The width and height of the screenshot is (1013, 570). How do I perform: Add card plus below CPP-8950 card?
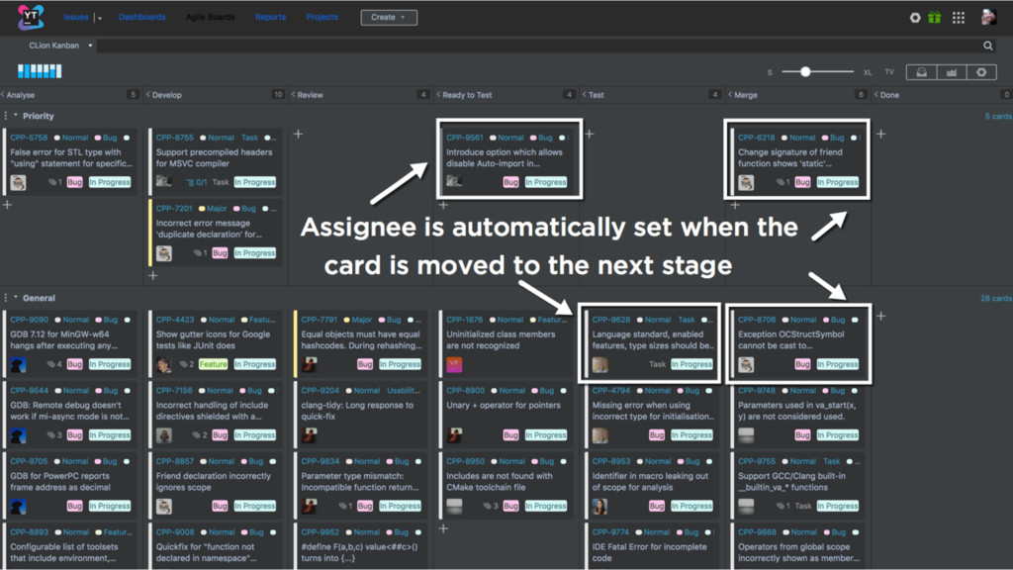(x=443, y=528)
